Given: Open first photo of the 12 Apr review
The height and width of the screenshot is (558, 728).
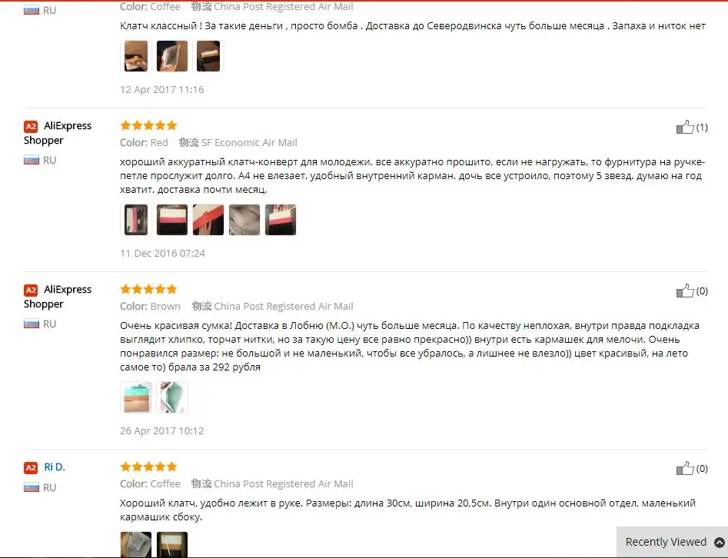Looking at the screenshot, I should (x=136, y=56).
